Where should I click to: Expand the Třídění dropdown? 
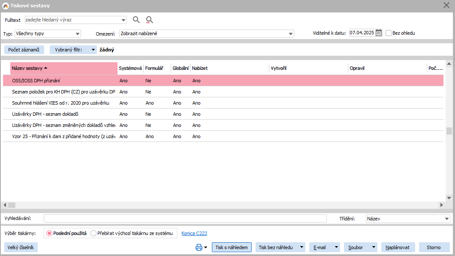tap(446, 219)
